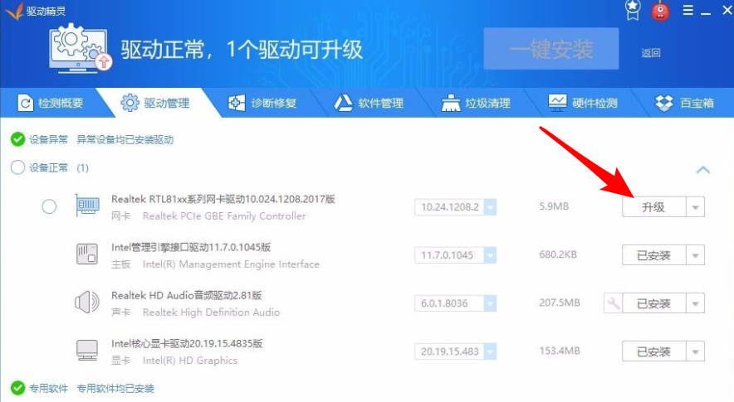Open the 检测概要 tab

coord(51,103)
